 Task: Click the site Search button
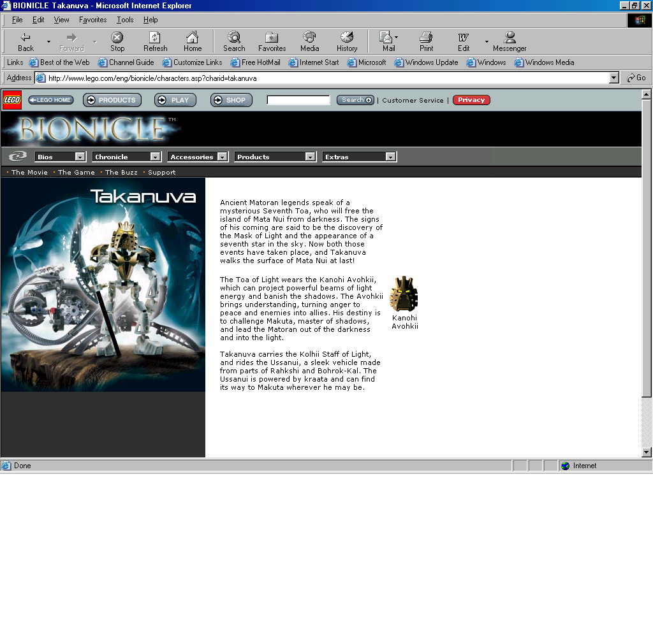[x=355, y=100]
